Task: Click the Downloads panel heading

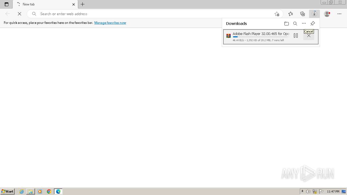Action: (236, 24)
